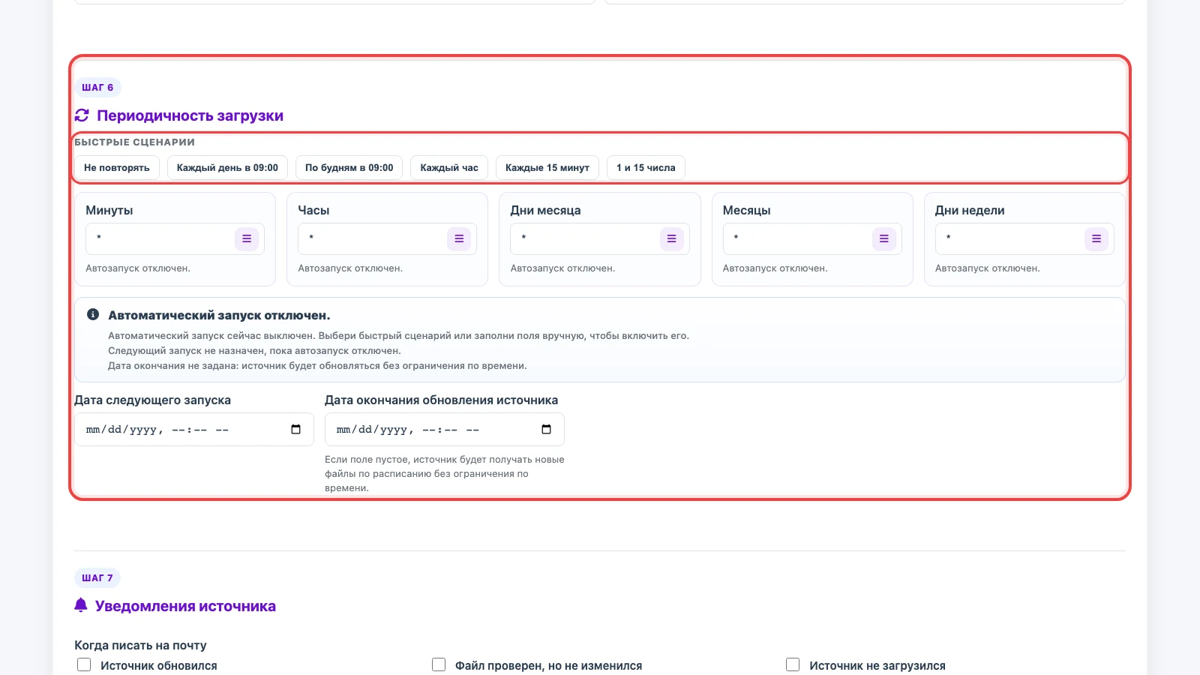Click the info icon beside Автоматический запуск отключен
1200x675 pixels.
coord(93,314)
